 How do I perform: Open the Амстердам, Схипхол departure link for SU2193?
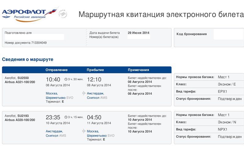click(x=56, y=133)
